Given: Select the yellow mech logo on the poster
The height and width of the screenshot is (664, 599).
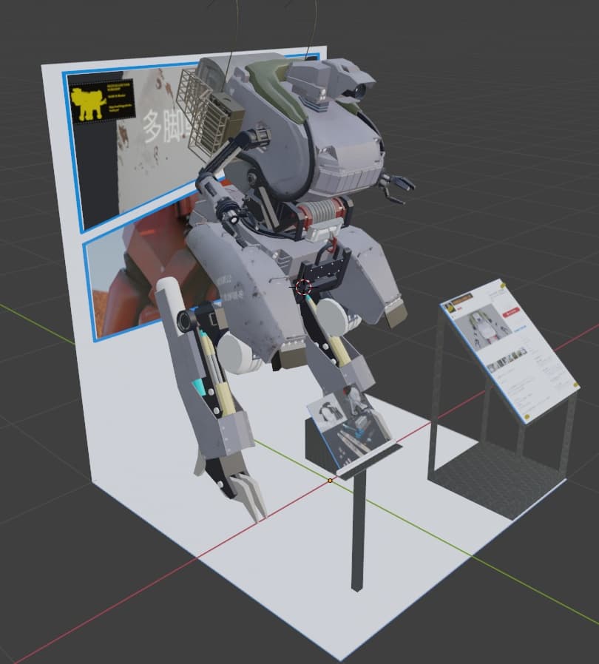Looking at the screenshot, I should coord(87,104).
